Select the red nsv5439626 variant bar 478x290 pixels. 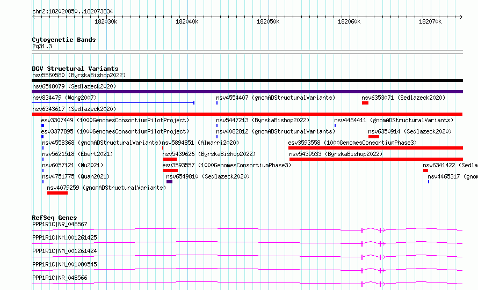click(x=170, y=159)
